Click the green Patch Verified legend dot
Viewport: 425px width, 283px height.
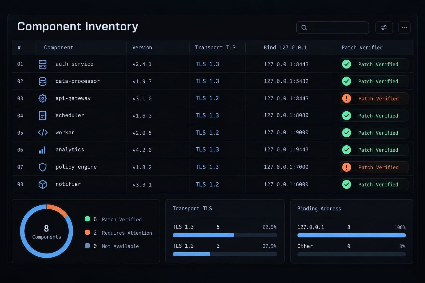click(87, 219)
